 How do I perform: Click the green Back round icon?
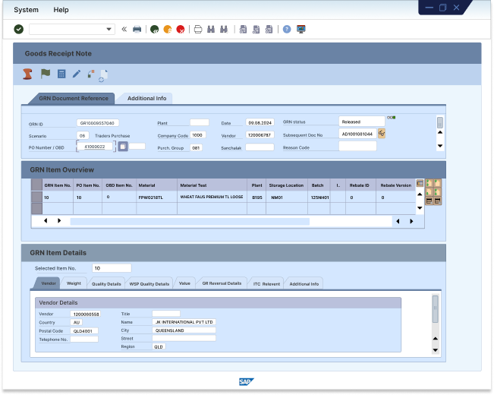pos(154,30)
